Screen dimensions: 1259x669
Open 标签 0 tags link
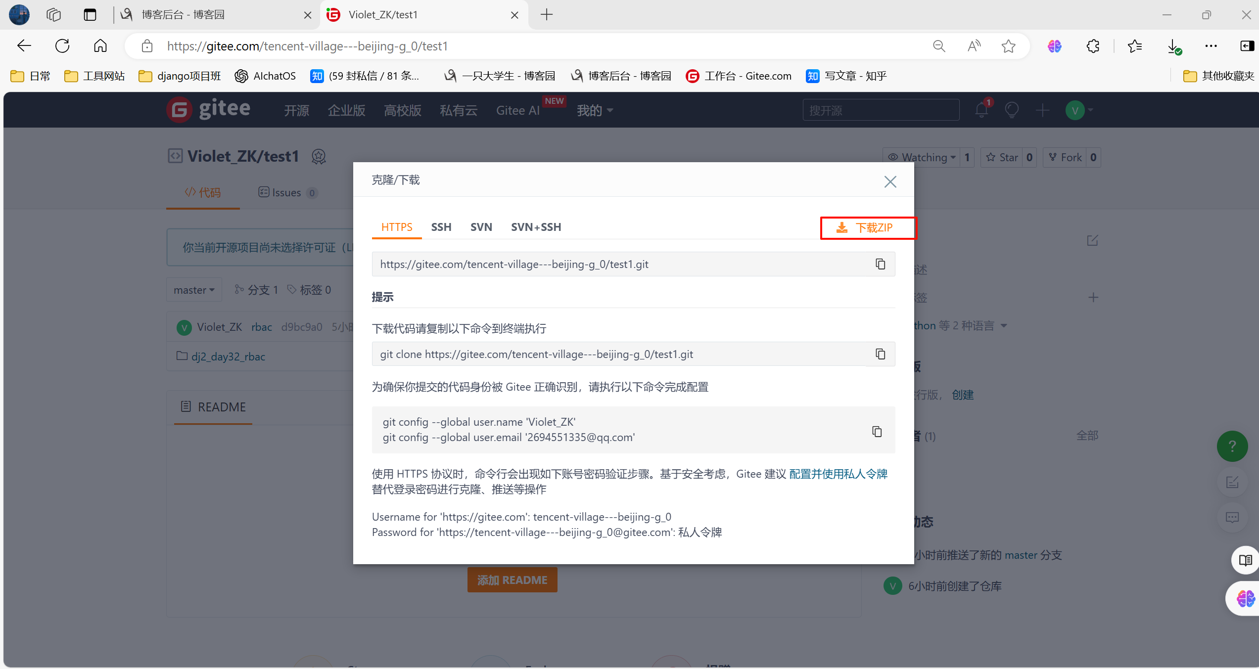click(309, 290)
